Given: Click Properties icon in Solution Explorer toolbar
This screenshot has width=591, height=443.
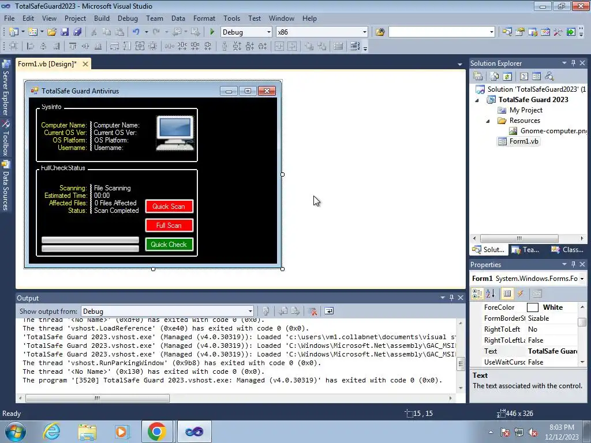Looking at the screenshot, I should [x=478, y=77].
